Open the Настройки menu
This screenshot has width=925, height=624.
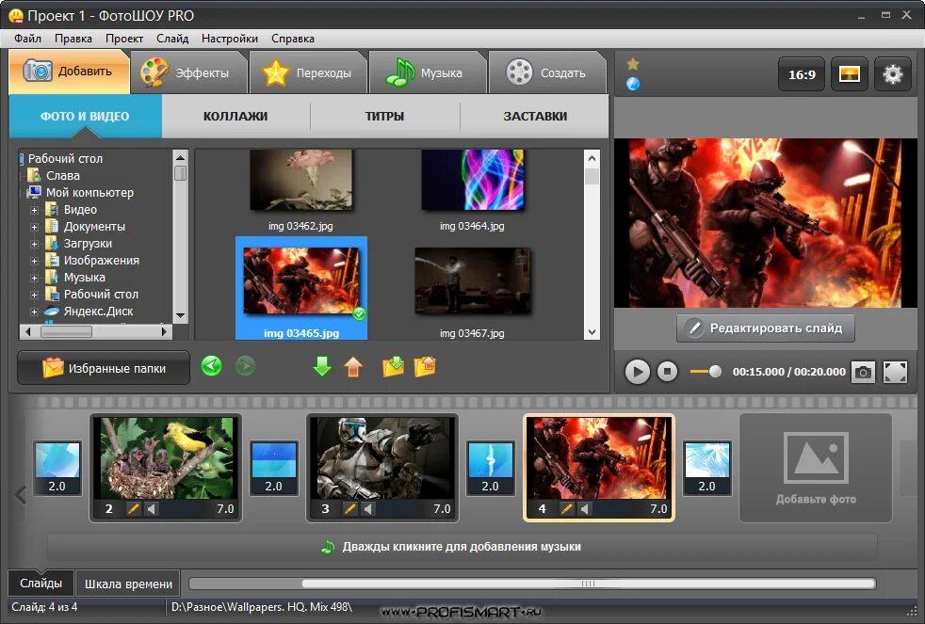point(230,39)
